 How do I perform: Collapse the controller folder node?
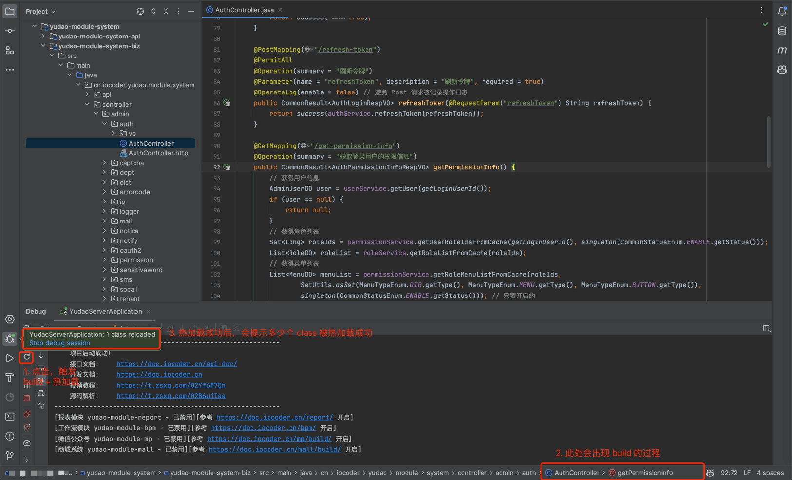click(87, 104)
